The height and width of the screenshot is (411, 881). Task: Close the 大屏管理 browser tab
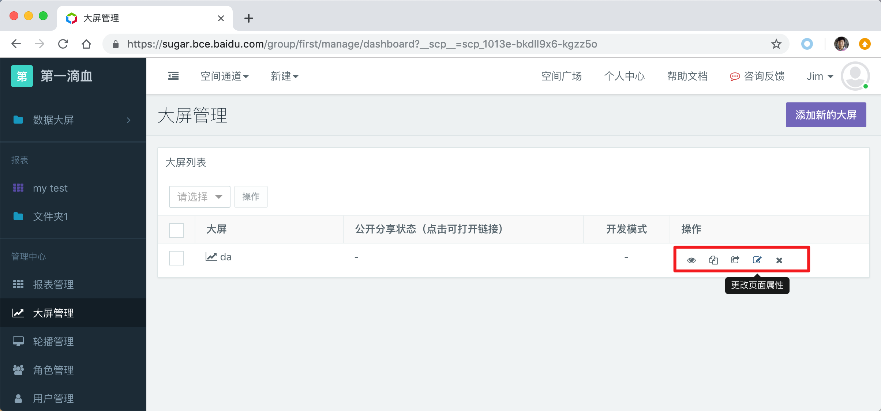tap(221, 18)
